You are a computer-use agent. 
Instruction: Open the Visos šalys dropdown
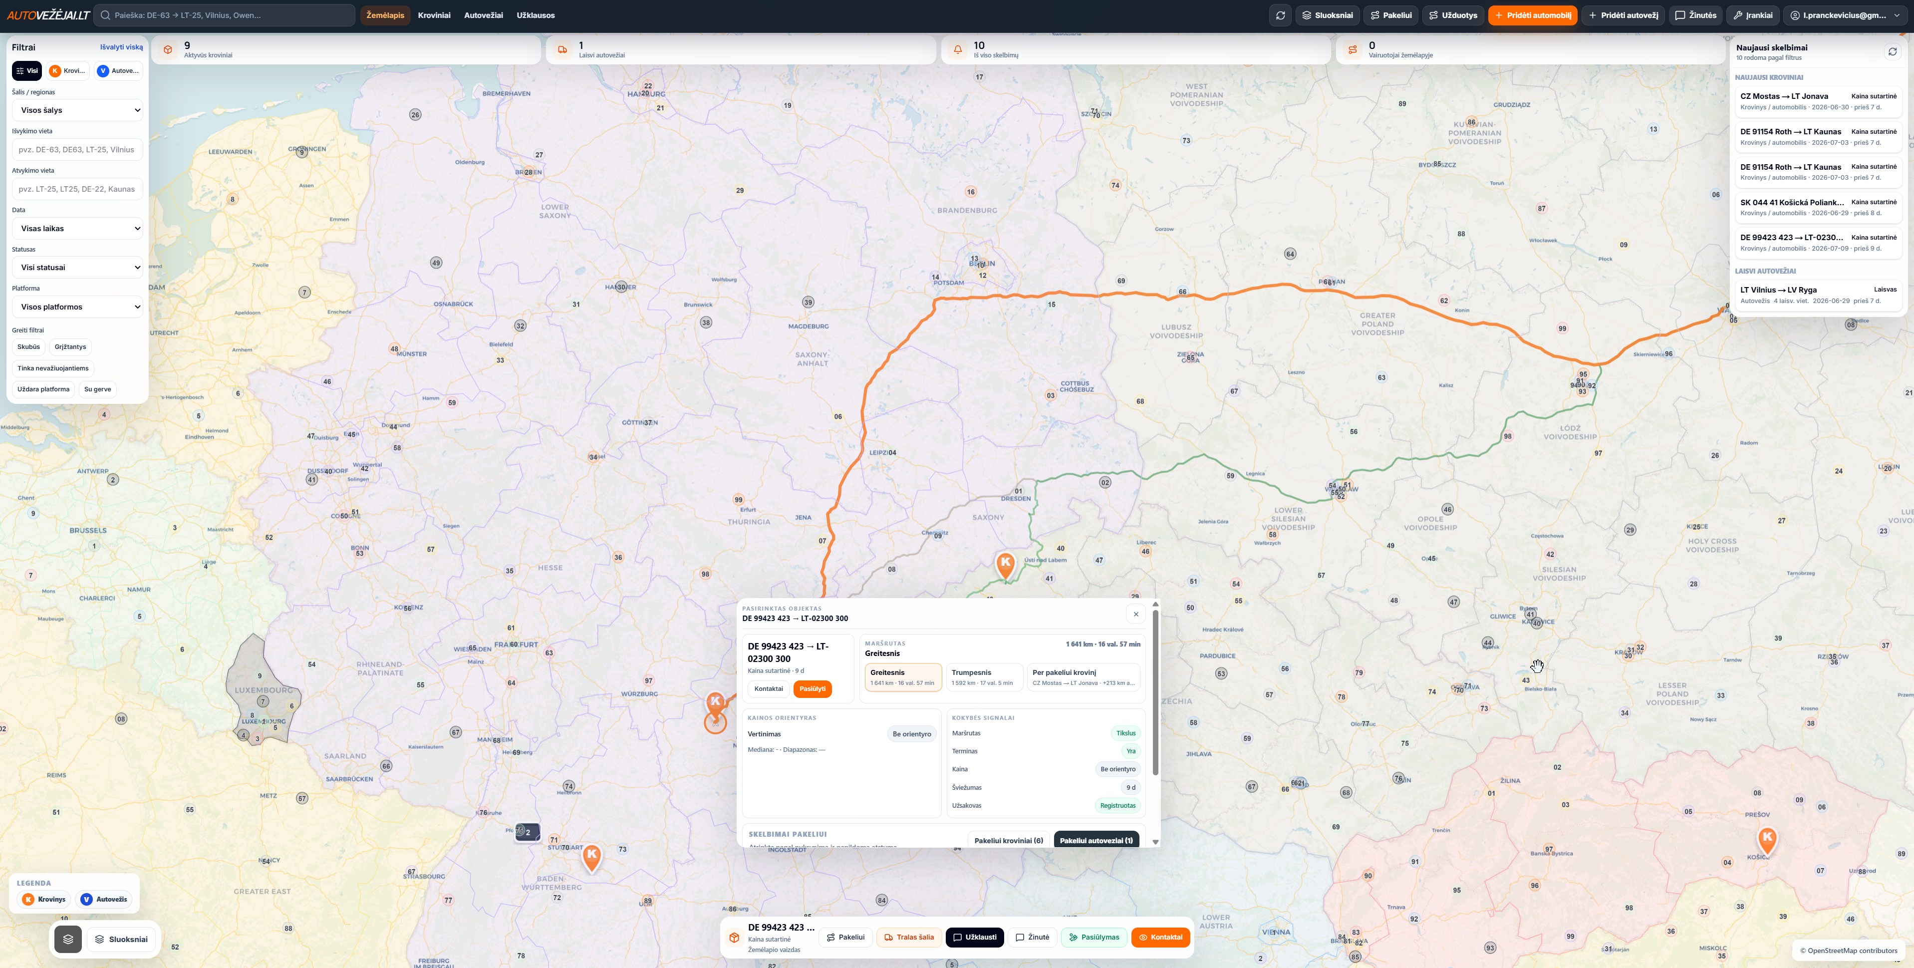click(x=77, y=110)
